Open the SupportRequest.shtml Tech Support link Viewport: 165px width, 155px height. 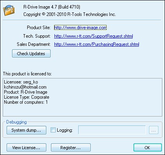93,36
